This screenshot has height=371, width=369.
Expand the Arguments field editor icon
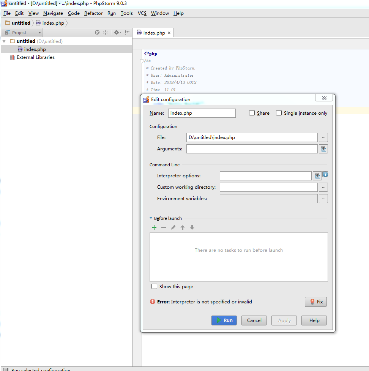[x=323, y=149]
